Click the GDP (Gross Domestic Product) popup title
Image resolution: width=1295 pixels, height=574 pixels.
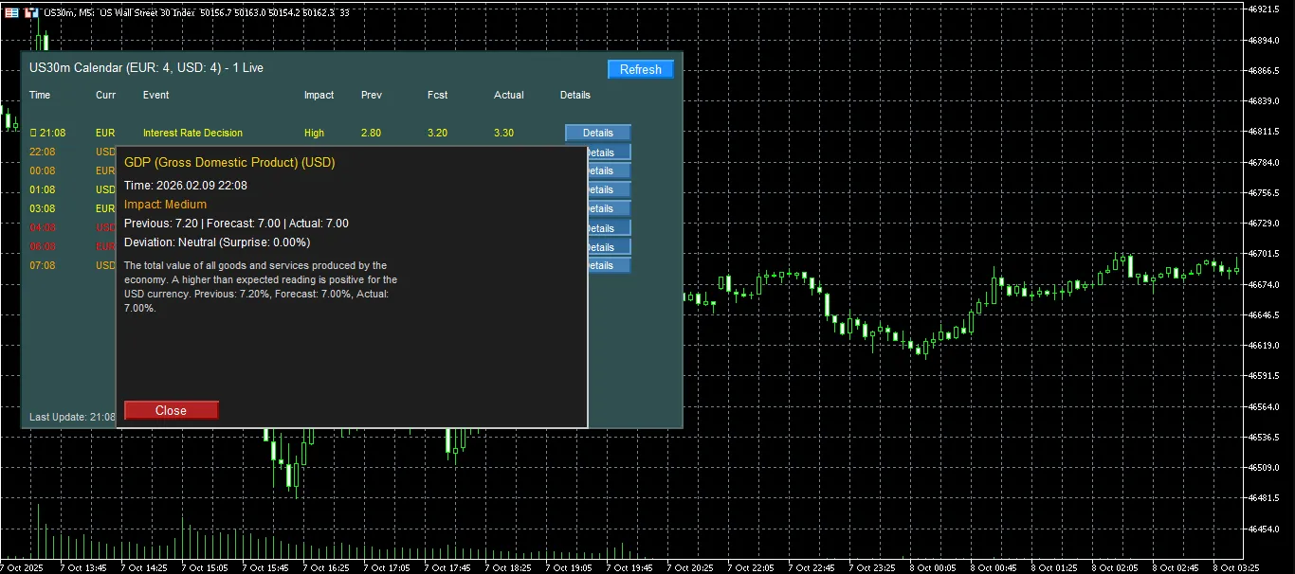pos(229,163)
